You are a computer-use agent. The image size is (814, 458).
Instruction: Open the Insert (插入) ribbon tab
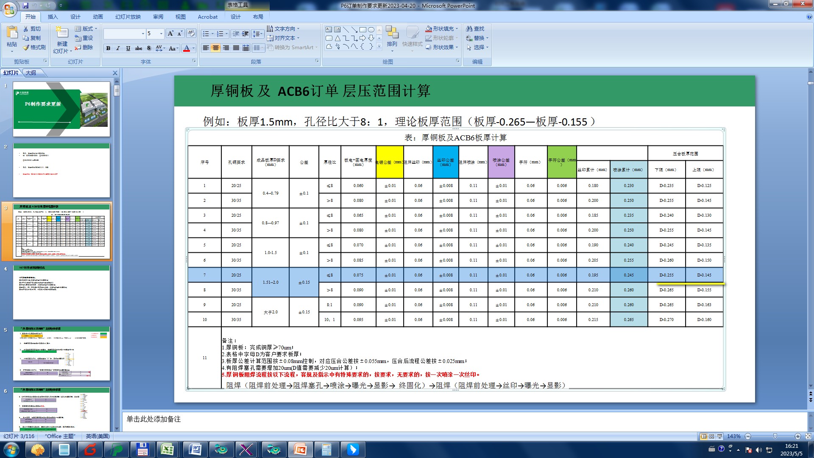(53, 17)
